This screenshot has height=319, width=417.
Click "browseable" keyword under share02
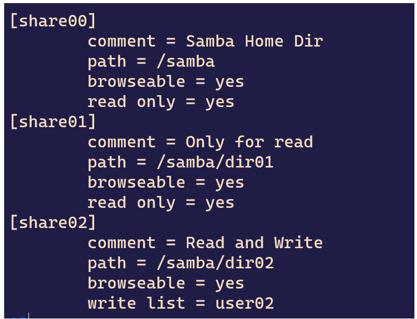pos(136,283)
